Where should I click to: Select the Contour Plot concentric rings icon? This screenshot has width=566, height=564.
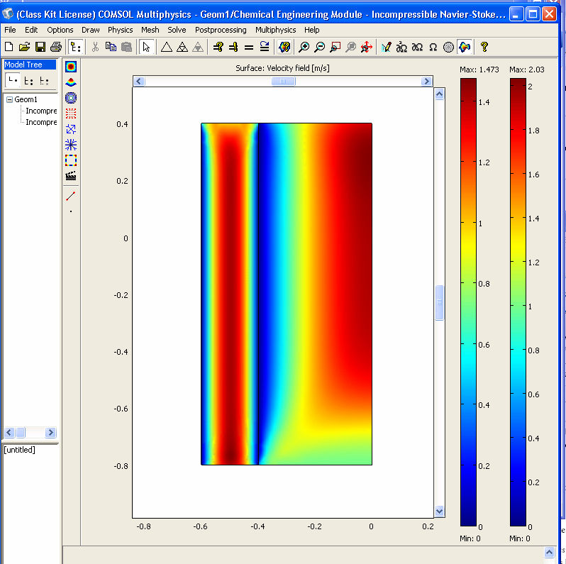tap(71, 98)
